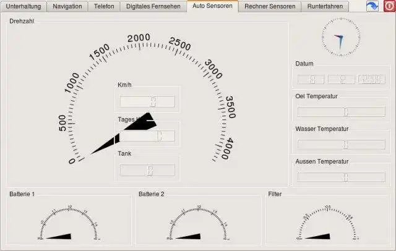This screenshot has width=396, height=251.
Task: Click the Oel Temperatur label
Action: [316, 96]
